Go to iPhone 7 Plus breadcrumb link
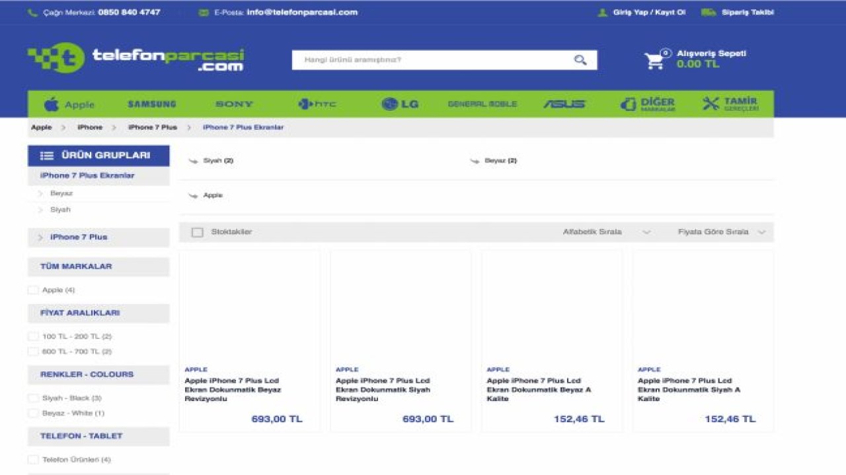The height and width of the screenshot is (475, 846). pos(152,127)
